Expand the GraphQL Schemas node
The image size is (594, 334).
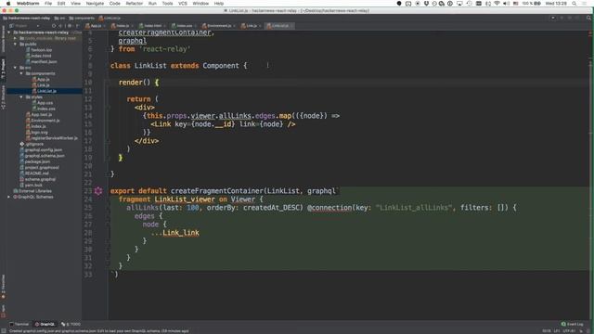pyautogui.click(x=9, y=197)
